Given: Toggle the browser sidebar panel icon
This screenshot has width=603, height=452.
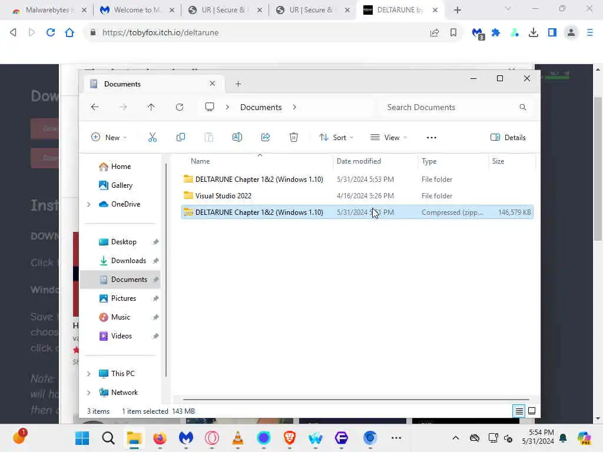Looking at the screenshot, I should [552, 33].
